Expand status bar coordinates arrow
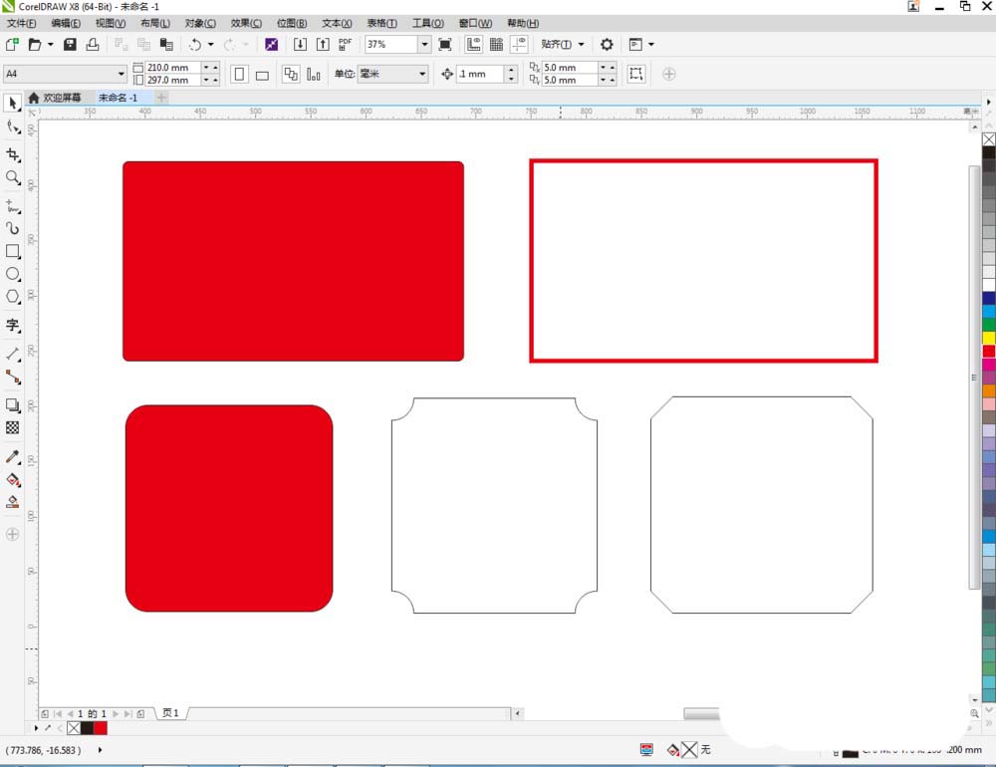 100,750
